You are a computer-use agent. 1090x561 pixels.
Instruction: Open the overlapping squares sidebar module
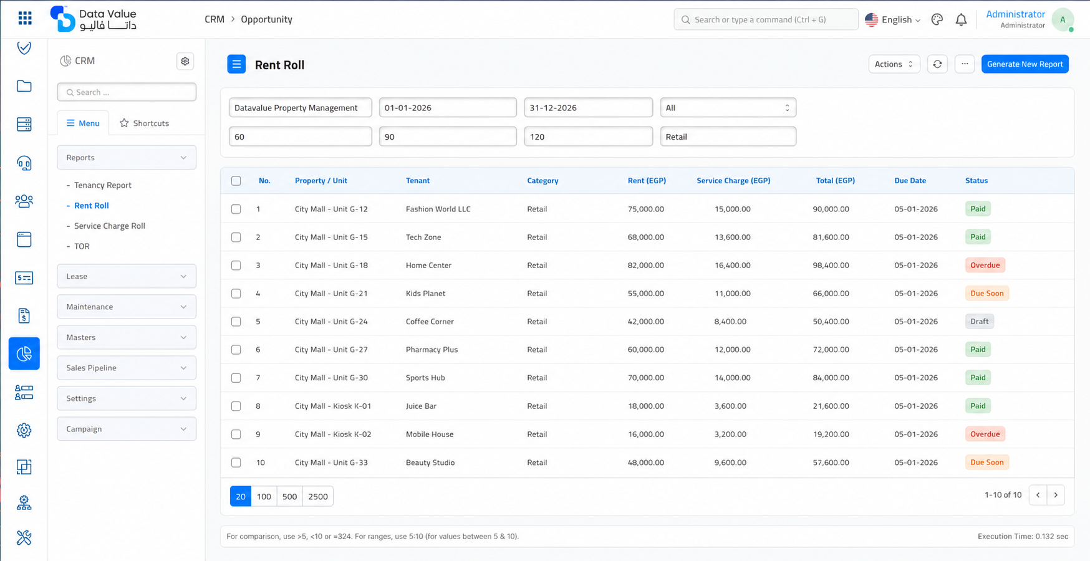pos(24,467)
